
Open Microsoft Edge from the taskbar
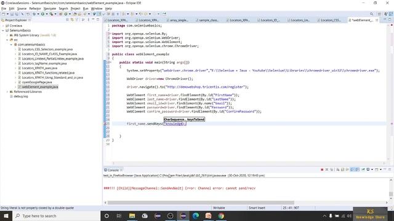pyautogui.click(x=196, y=215)
